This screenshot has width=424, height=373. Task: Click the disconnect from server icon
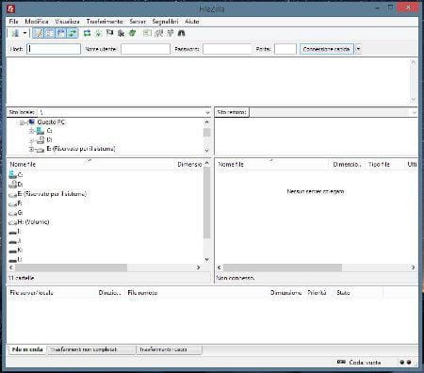pyautogui.click(x=121, y=33)
